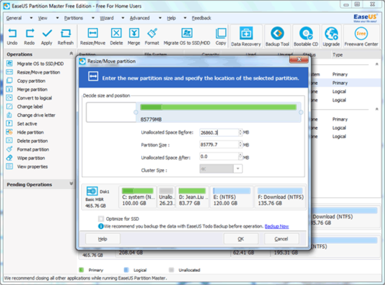Open the Freeware Center icon
385x285 pixels.
coord(361,33)
